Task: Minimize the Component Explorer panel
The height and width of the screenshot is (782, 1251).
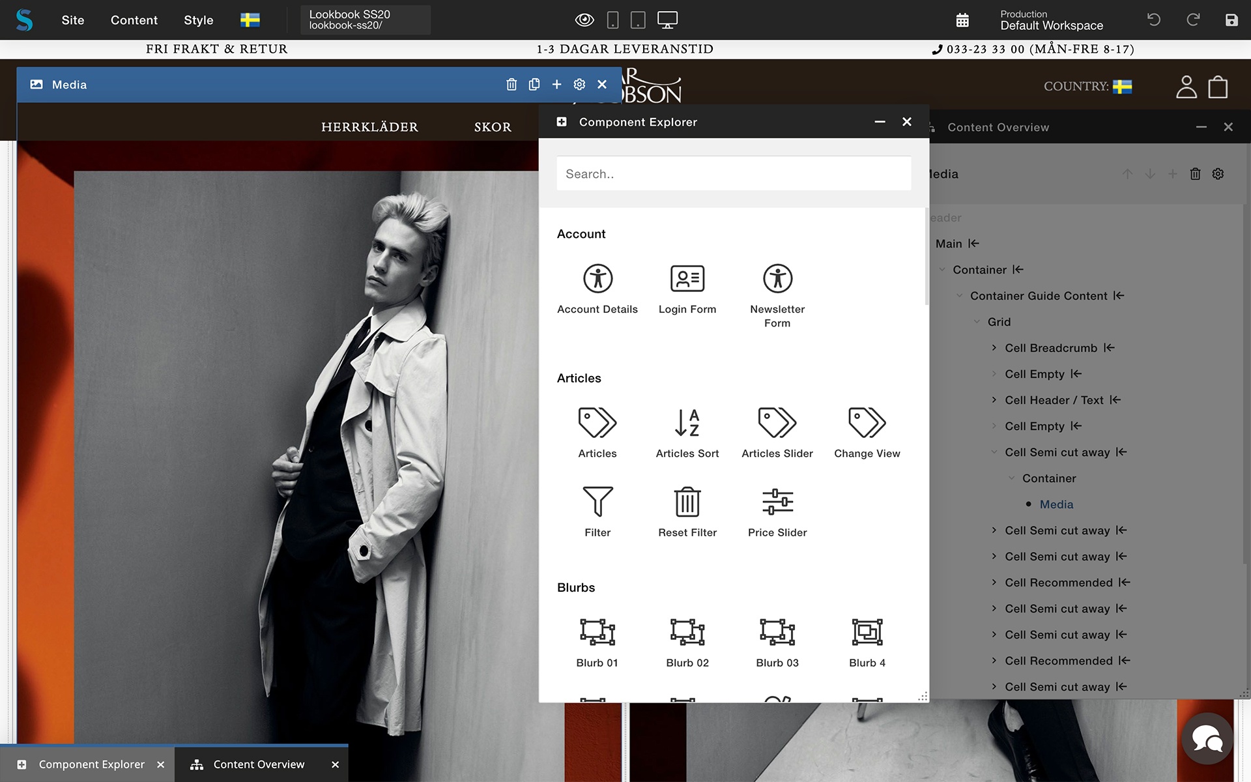Action: pyautogui.click(x=880, y=122)
